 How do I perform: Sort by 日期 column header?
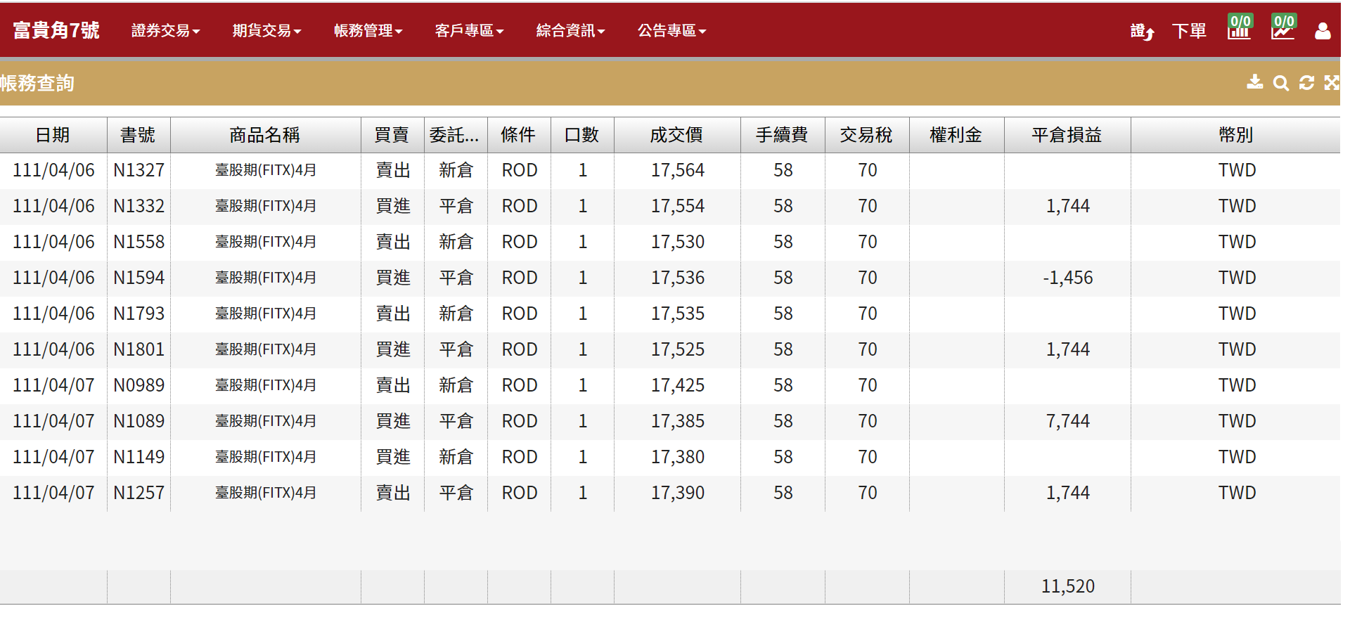point(53,135)
